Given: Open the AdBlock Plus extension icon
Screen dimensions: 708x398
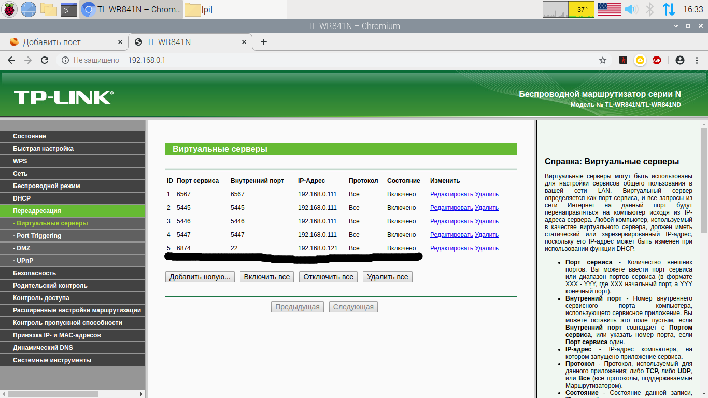Looking at the screenshot, I should coord(657,60).
